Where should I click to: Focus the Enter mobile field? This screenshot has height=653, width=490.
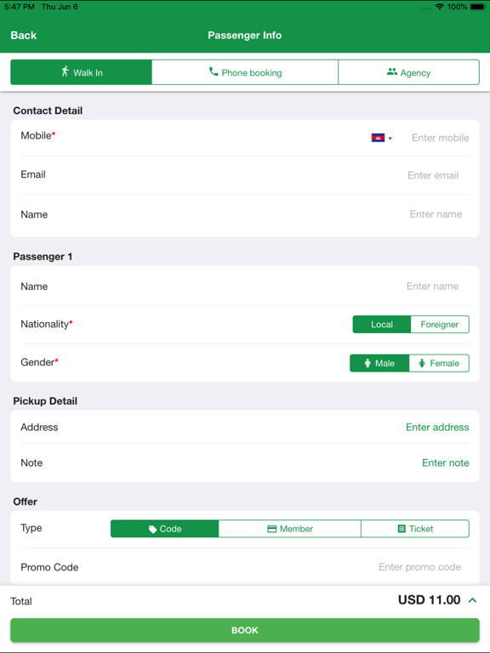point(440,138)
